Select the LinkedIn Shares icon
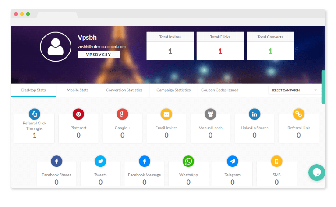336x207 pixels. (255, 114)
